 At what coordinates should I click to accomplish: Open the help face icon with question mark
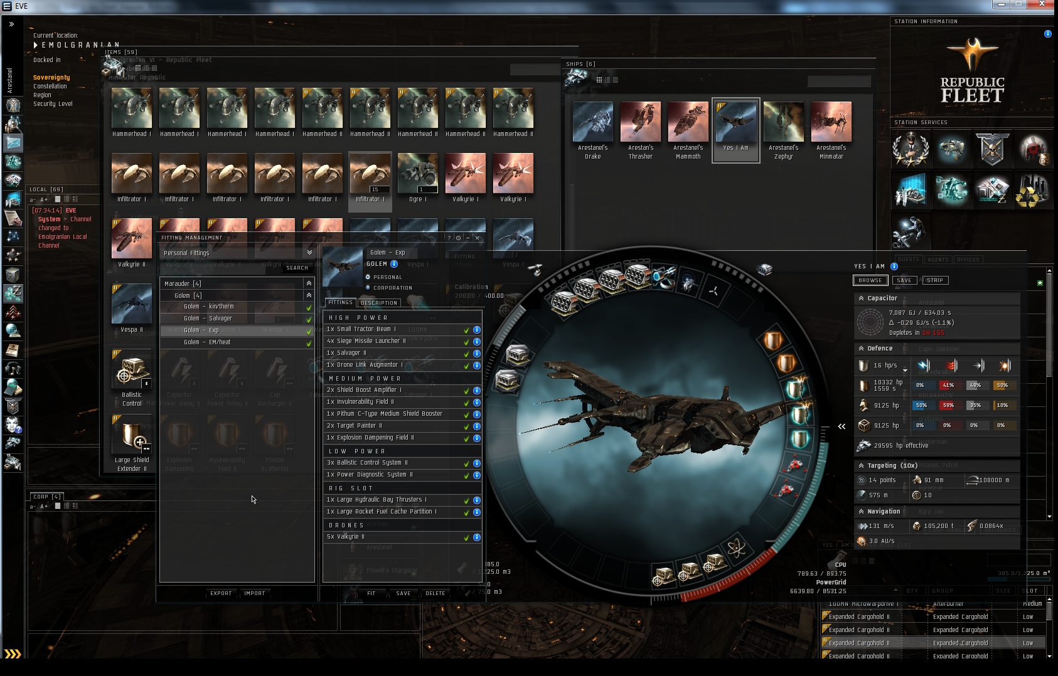(x=13, y=425)
